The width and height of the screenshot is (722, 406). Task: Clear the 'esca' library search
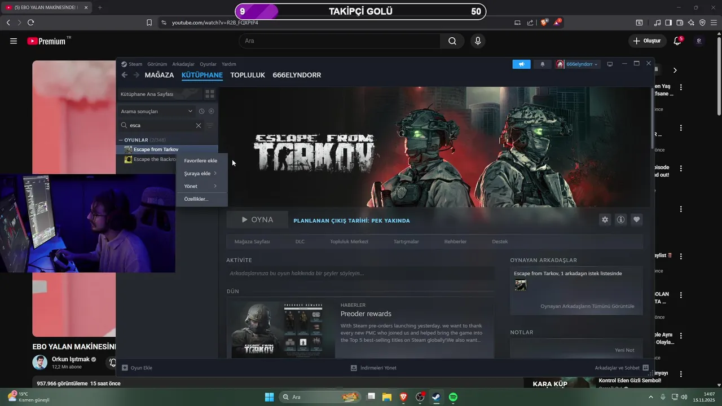(199, 125)
